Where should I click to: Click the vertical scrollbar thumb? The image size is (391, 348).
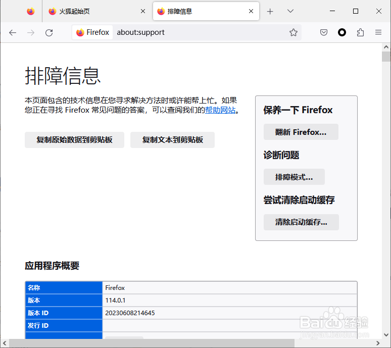coord(386,57)
